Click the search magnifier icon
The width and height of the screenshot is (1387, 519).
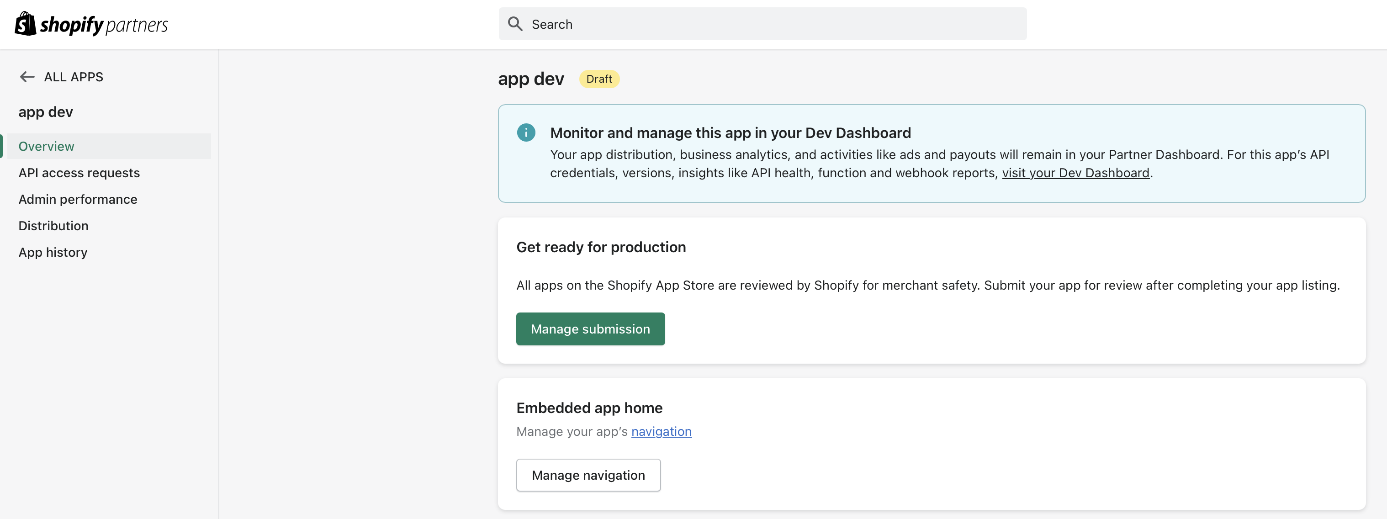point(515,24)
